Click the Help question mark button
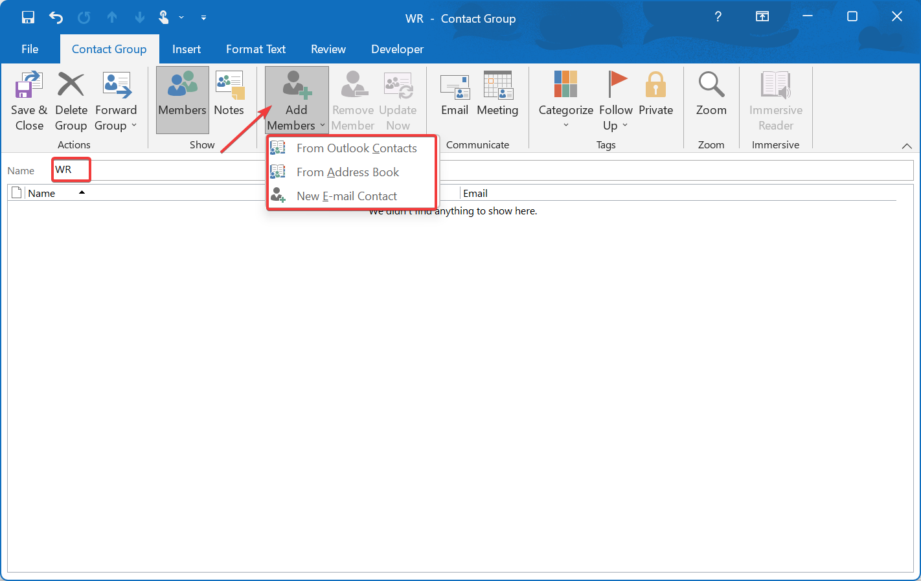The width and height of the screenshot is (921, 581). point(718,17)
